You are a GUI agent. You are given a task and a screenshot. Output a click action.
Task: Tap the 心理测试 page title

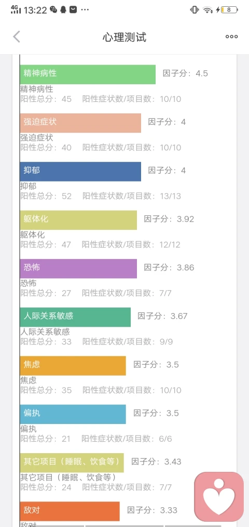[125, 37]
